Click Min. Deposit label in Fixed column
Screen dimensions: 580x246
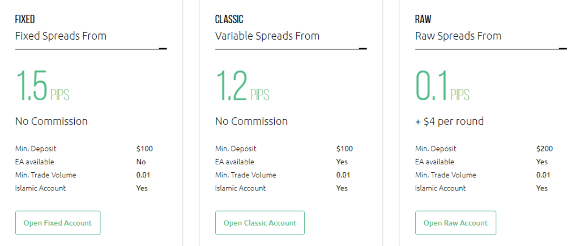36,149
